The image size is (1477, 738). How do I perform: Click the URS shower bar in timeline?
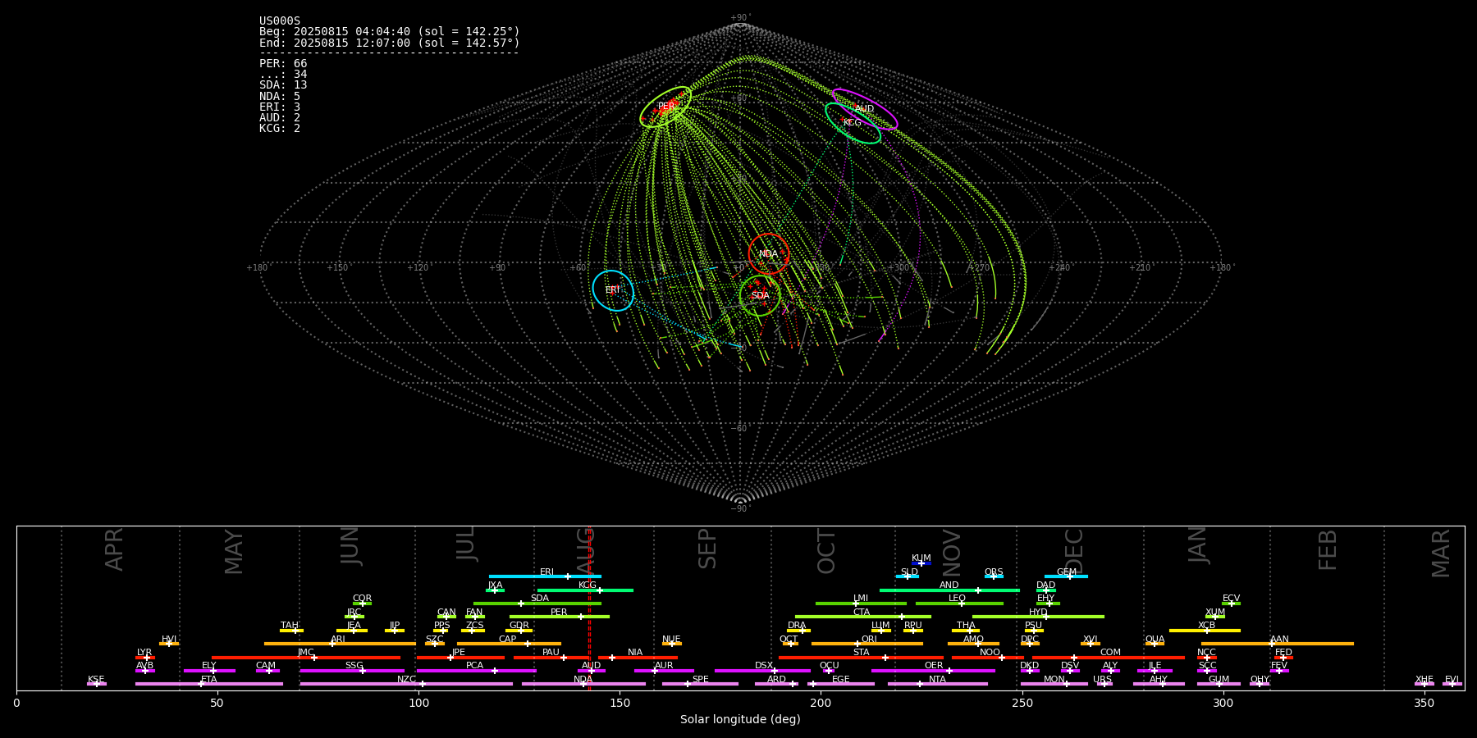pos(1104,684)
